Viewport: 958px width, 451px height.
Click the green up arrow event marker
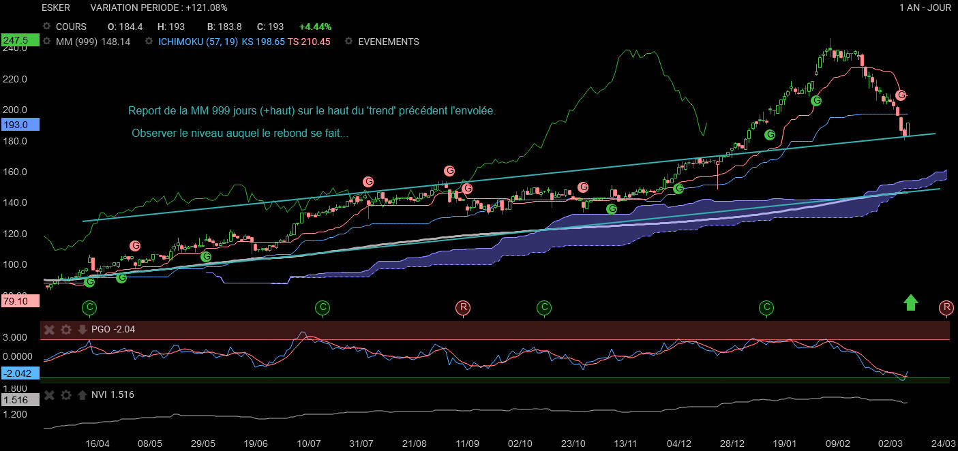point(910,303)
